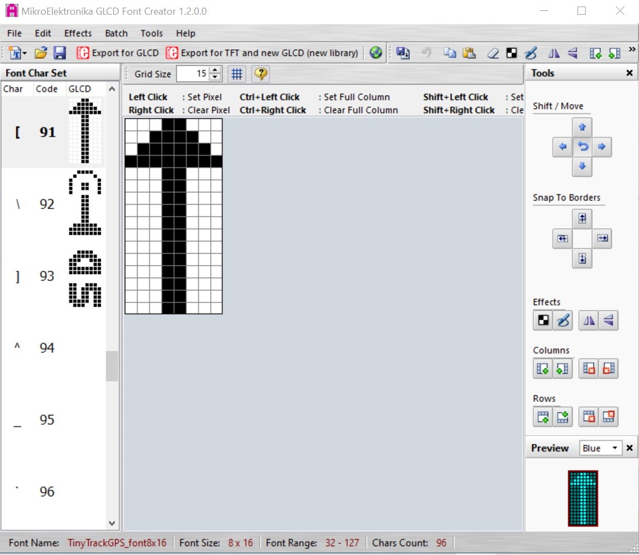Shift the glyph left in Shift / Move

(x=562, y=147)
